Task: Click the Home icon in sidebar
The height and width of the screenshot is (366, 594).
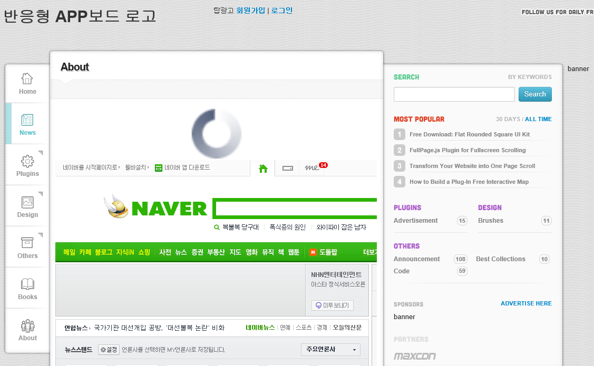Action: (27, 79)
